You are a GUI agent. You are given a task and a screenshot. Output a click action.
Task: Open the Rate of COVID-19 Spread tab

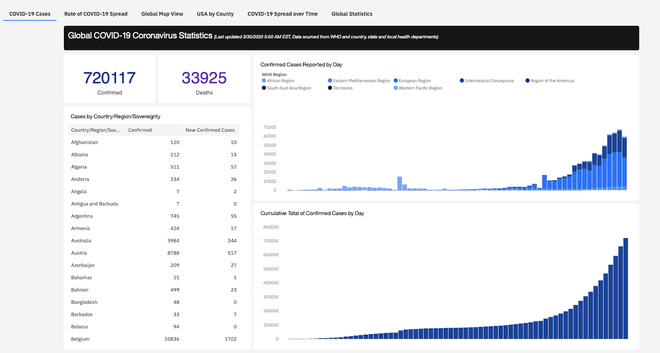(96, 14)
